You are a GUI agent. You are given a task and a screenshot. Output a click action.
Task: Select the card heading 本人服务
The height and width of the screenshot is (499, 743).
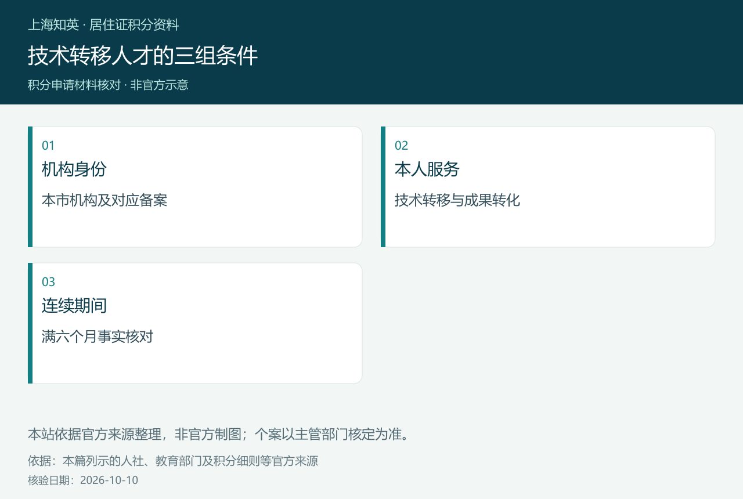427,169
